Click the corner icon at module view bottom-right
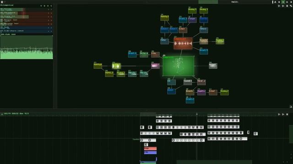Screen dimensions: 293x164 [291, 107]
